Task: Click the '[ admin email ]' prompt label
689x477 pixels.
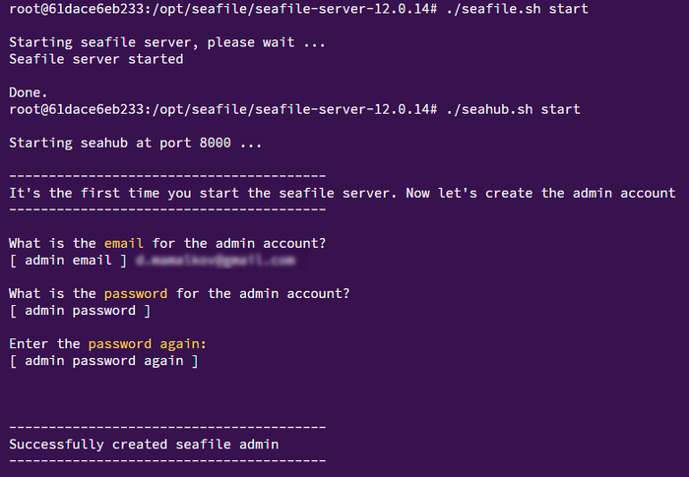Action: 68,261
